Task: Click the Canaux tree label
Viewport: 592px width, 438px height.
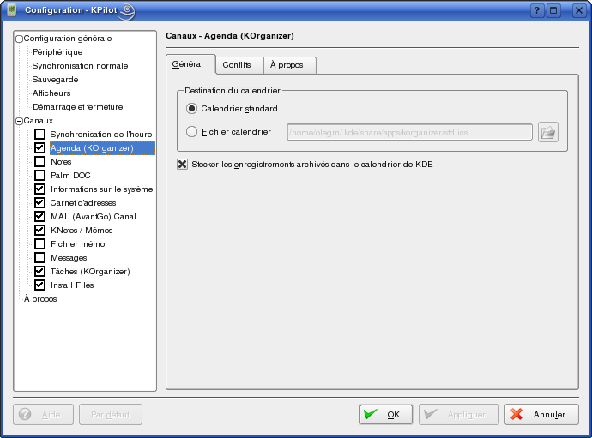Action: [38, 121]
